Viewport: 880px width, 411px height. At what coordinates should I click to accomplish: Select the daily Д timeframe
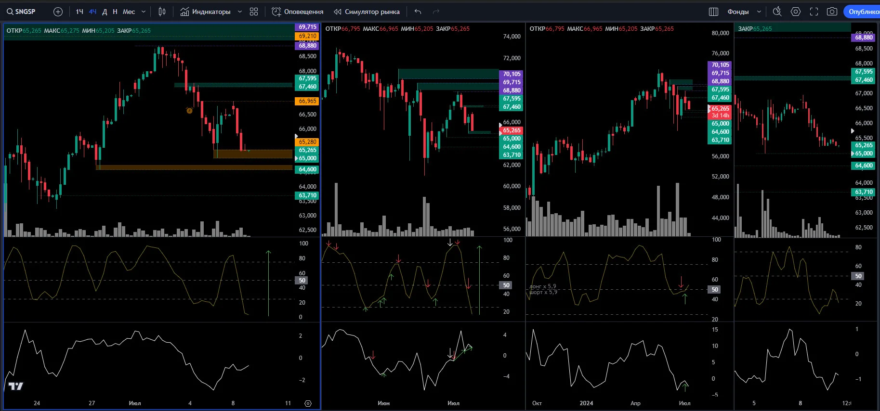tap(105, 12)
